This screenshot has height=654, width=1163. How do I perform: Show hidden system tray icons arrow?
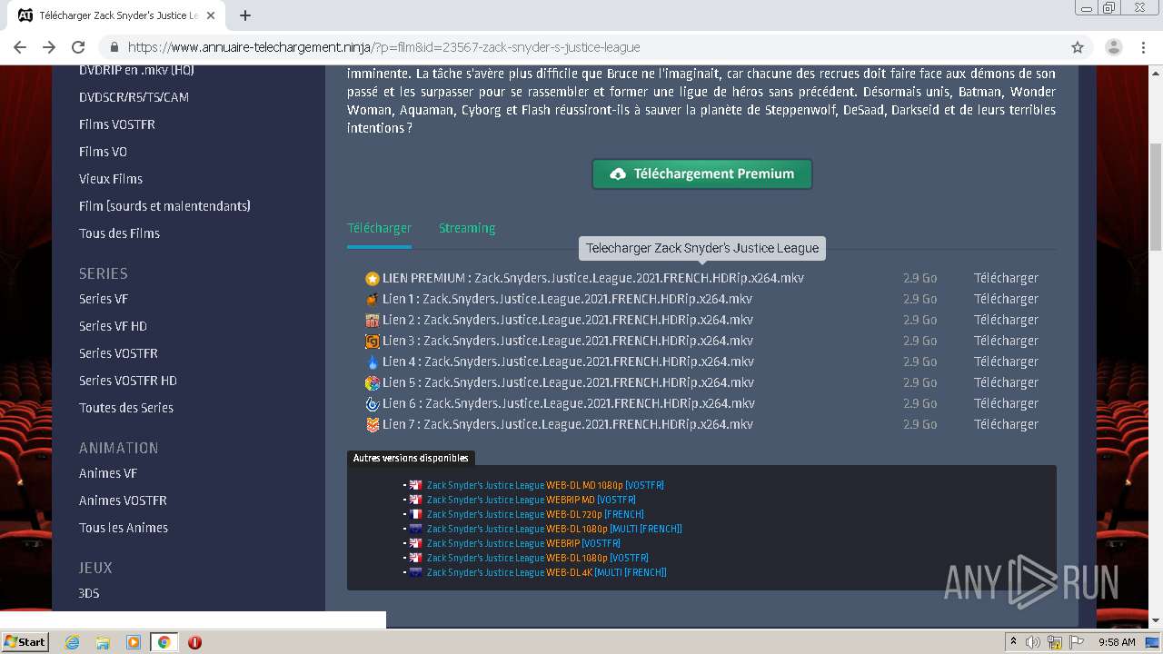pyautogui.click(x=1013, y=642)
